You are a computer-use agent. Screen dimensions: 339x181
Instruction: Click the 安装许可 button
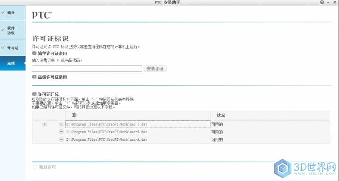(x=155, y=69)
